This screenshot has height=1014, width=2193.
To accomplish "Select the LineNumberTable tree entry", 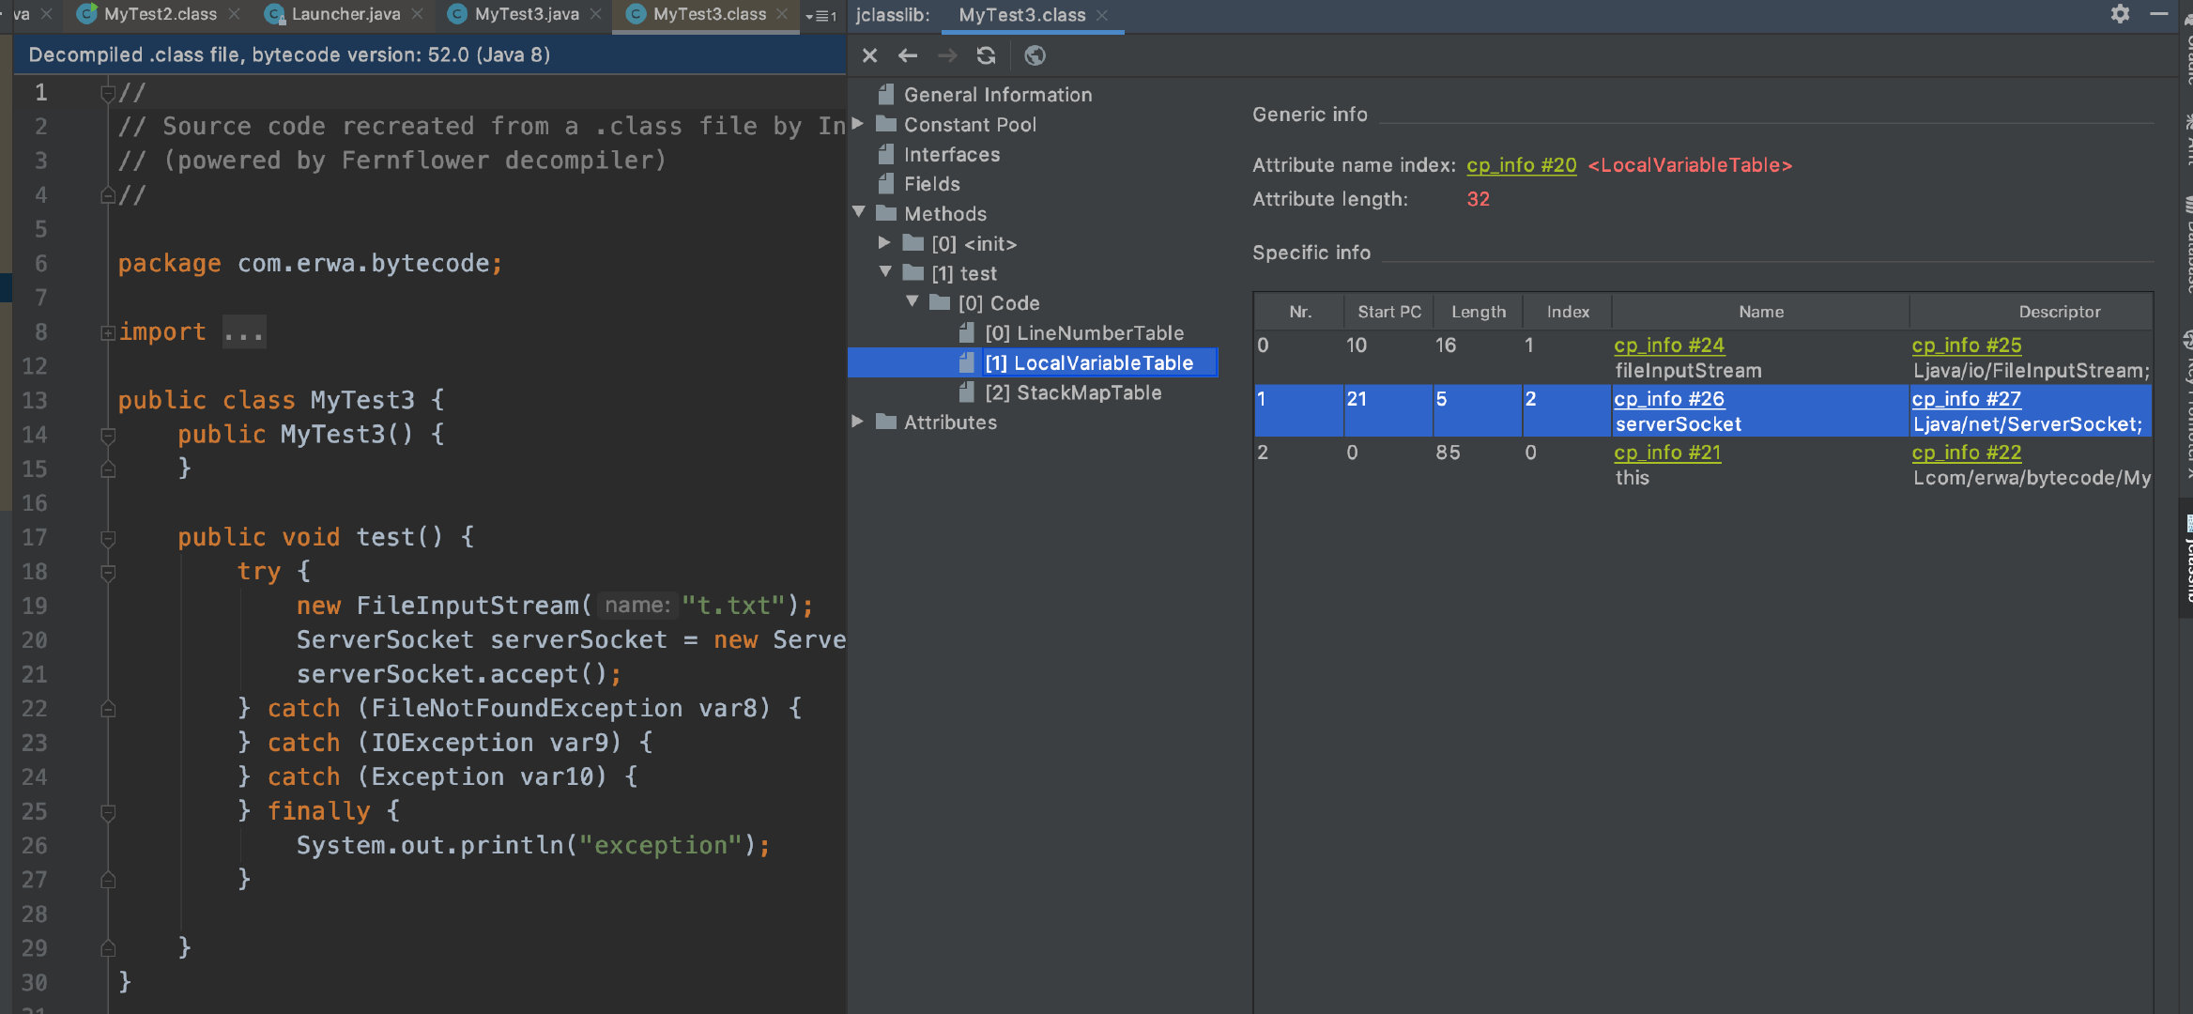I will click(x=1099, y=331).
